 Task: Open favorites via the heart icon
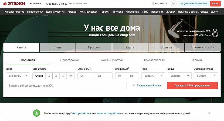[174, 4]
